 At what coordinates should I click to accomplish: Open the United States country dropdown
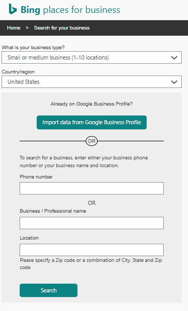pyautogui.click(x=91, y=82)
